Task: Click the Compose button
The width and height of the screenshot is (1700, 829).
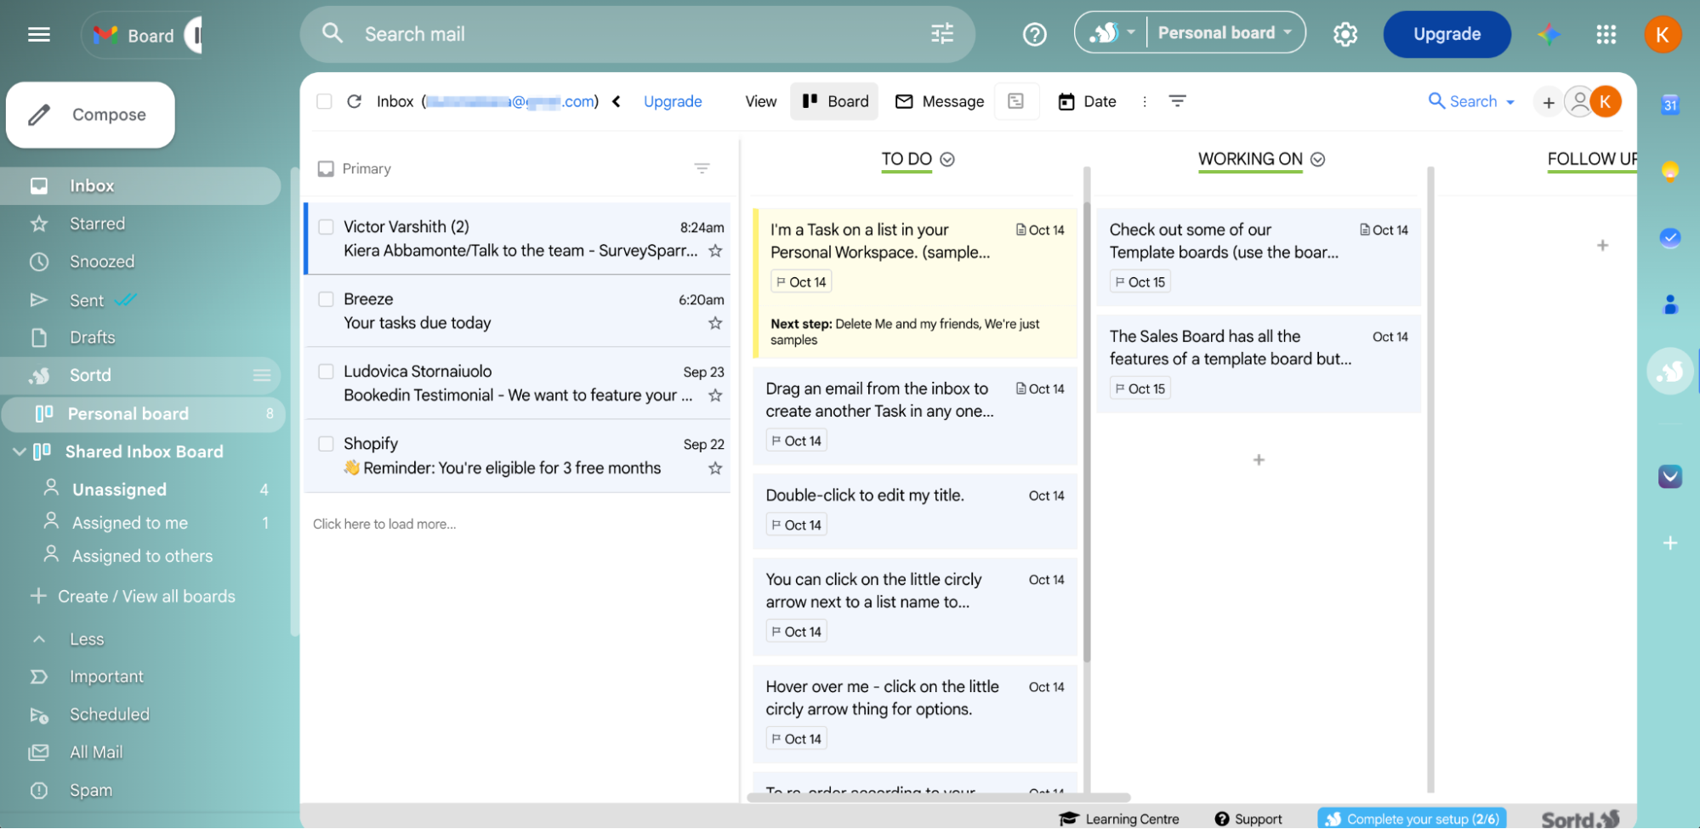Action: pos(90,115)
